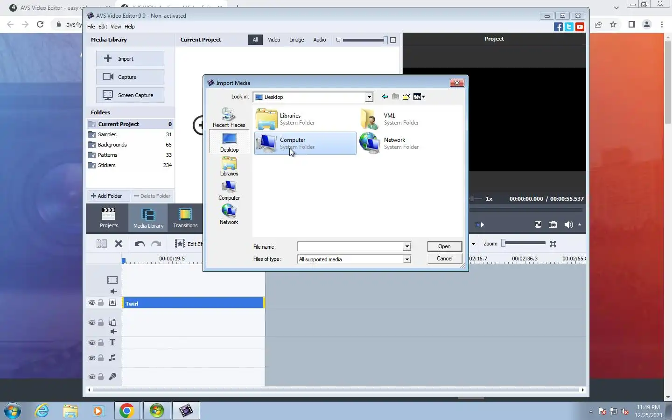Click the redo arrow icon

pyautogui.click(x=156, y=244)
